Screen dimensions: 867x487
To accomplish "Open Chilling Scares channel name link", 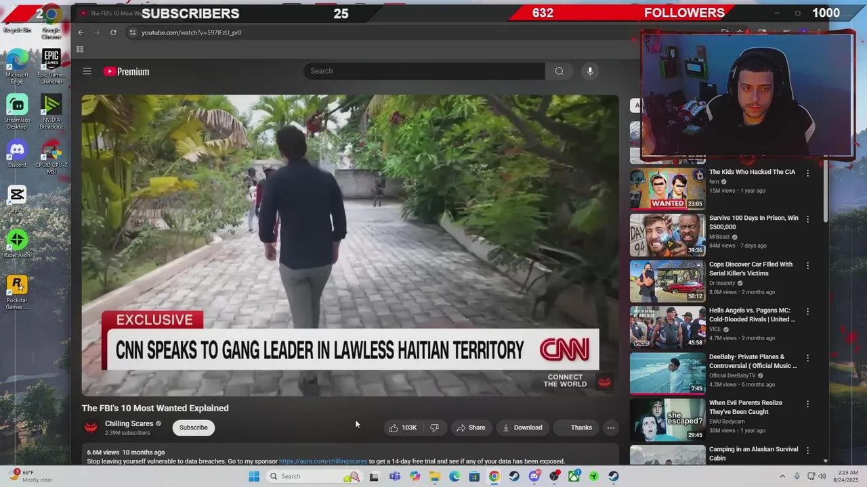I will pyautogui.click(x=129, y=424).
